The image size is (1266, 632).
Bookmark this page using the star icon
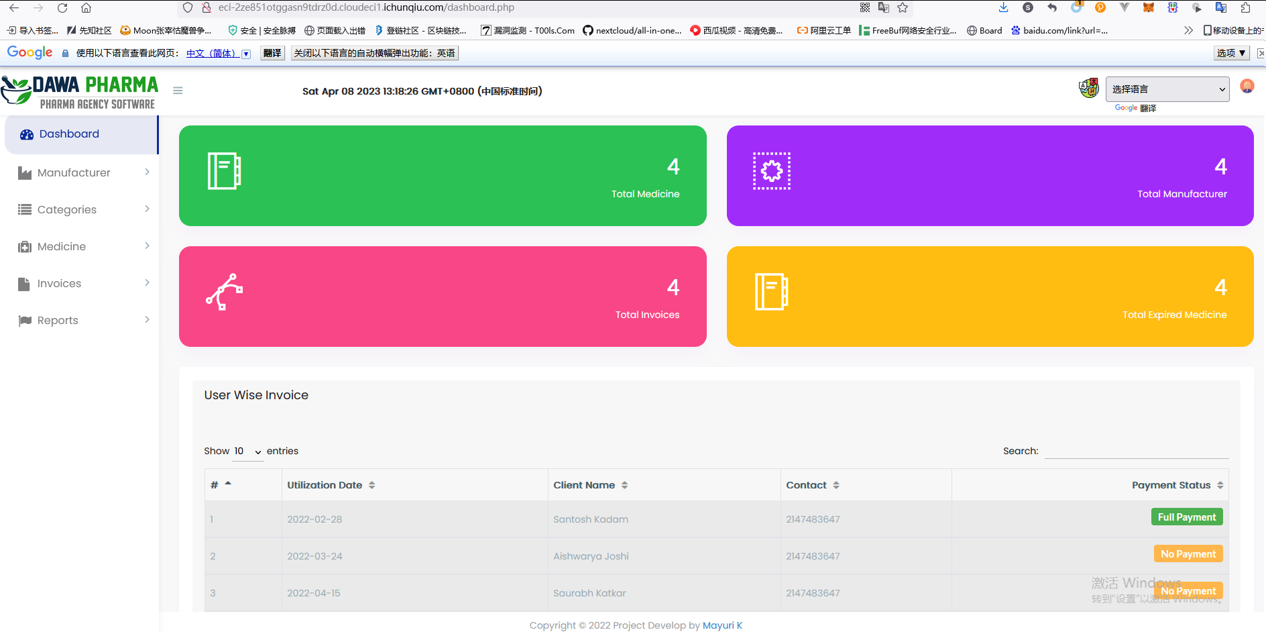[x=903, y=8]
